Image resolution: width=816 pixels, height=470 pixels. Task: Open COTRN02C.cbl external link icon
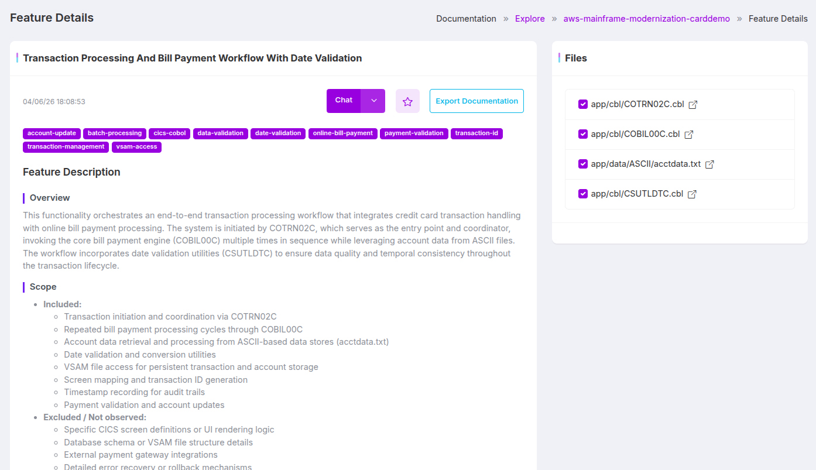point(693,105)
